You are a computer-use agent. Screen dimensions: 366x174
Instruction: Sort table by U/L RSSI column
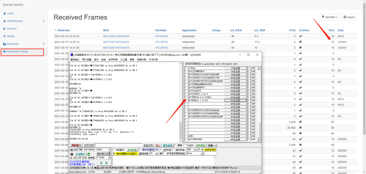tap(236, 30)
